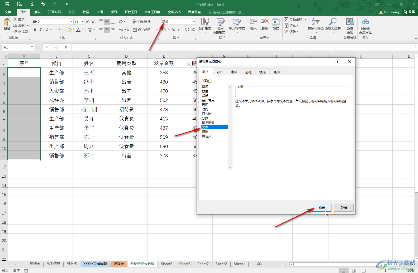The height and width of the screenshot is (273, 418).
Task: Toggle center horizontal alignment
Action: coord(107,30)
